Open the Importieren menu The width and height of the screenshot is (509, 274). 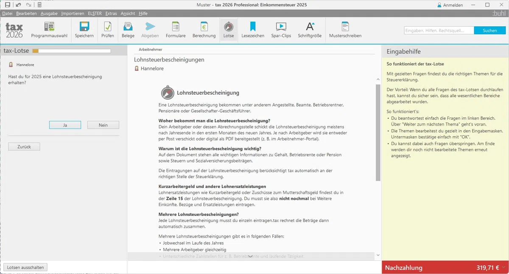73,14
